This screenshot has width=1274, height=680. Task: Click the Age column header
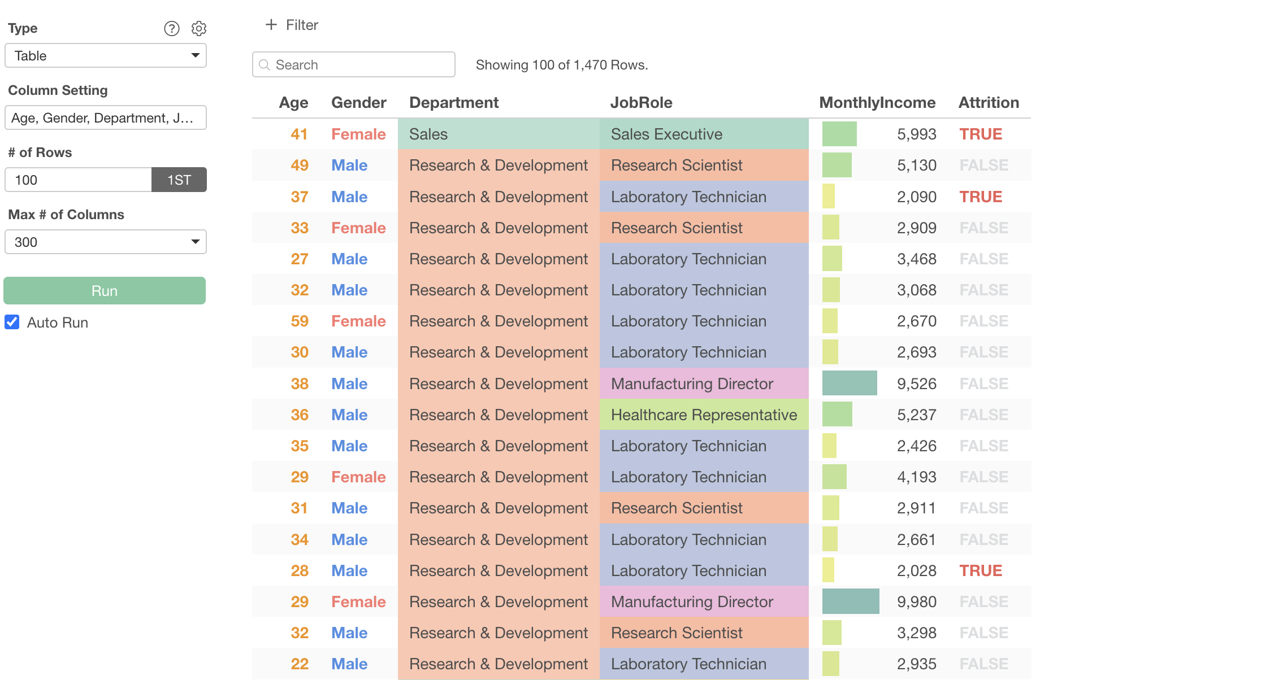click(x=293, y=103)
